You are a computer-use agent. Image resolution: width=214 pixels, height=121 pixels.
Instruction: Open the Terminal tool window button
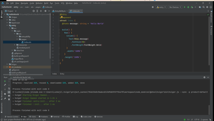(x=55, y=117)
